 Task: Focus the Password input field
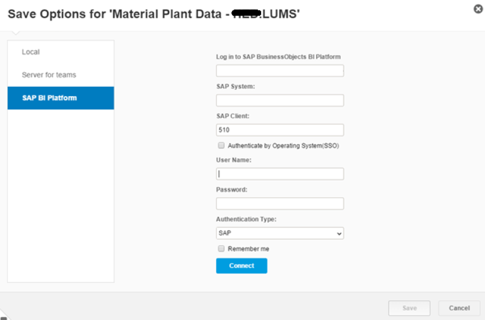280,204
